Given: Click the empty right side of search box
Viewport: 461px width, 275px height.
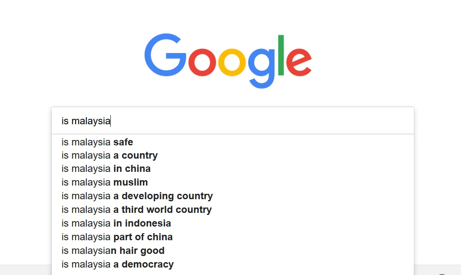Looking at the screenshot, I should [262, 121].
